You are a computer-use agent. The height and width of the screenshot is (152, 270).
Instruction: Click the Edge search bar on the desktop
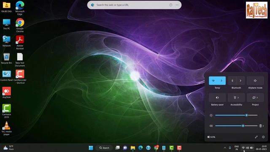[x=134, y=5]
